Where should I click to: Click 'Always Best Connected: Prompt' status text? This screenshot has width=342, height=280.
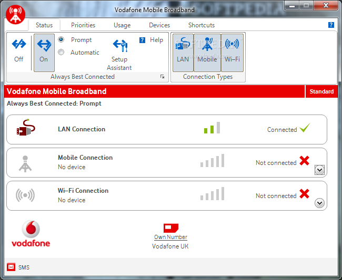(54, 103)
